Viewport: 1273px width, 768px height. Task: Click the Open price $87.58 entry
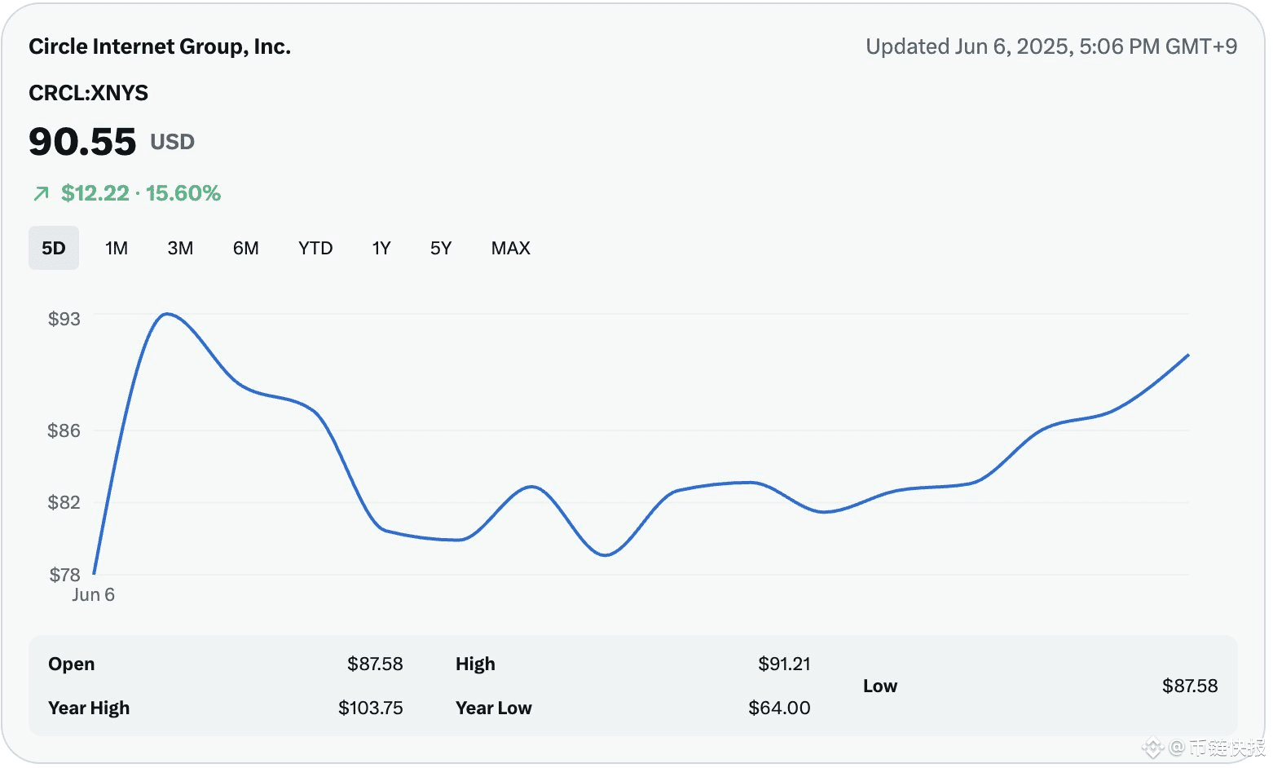click(x=376, y=664)
